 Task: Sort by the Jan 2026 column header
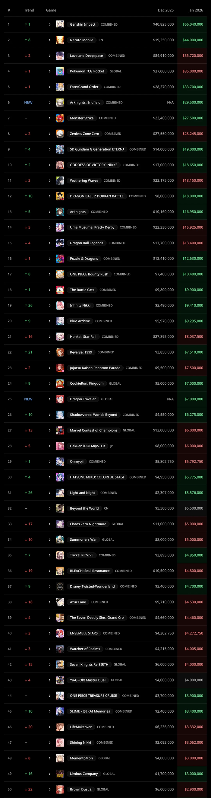pos(196,10)
